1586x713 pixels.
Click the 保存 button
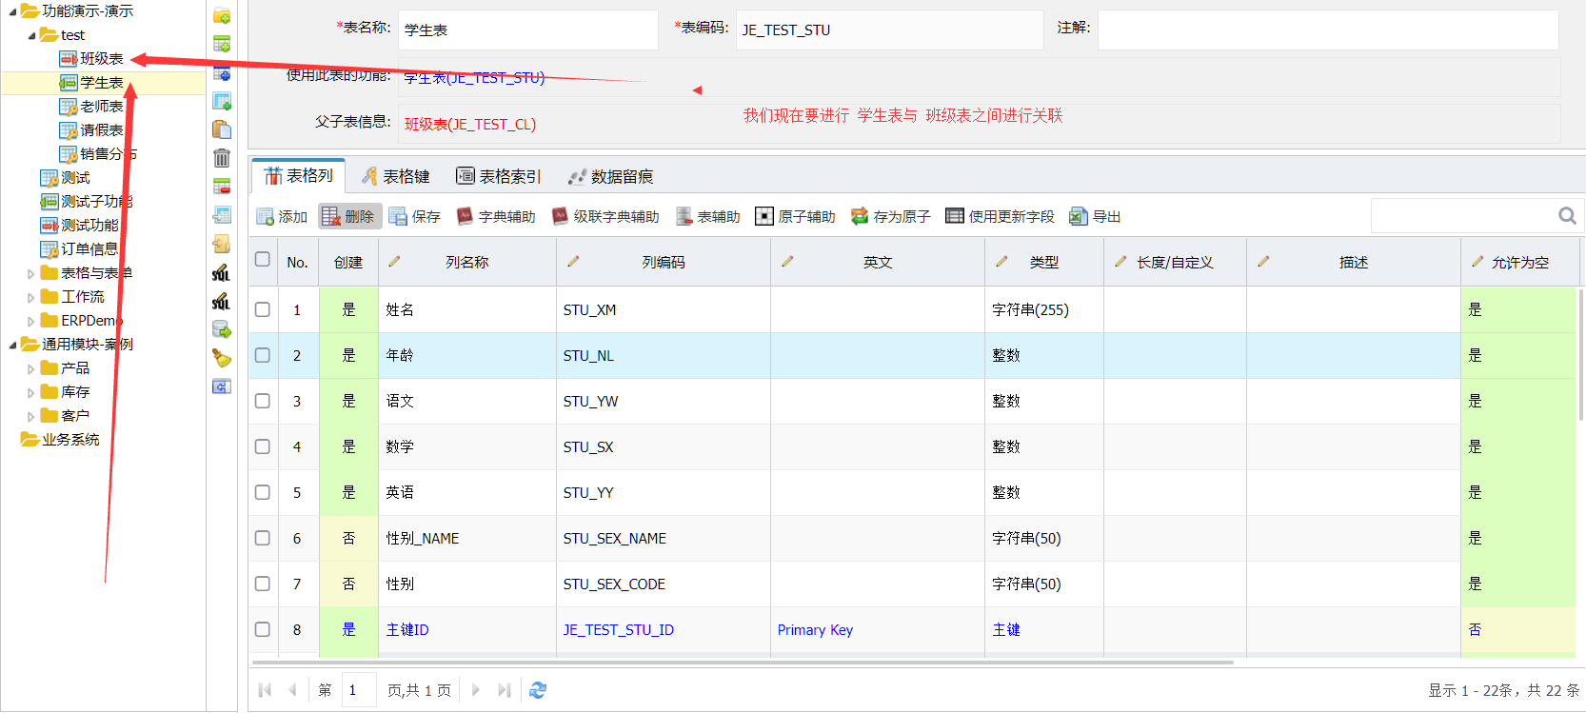(x=415, y=217)
